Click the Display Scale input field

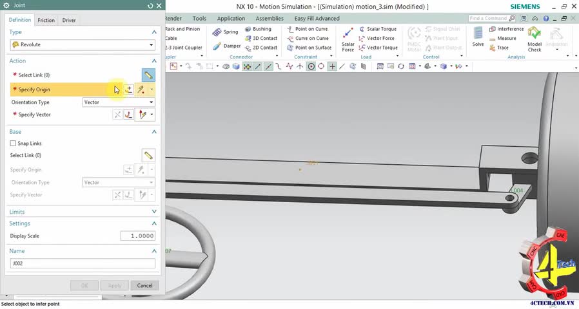tap(138, 236)
